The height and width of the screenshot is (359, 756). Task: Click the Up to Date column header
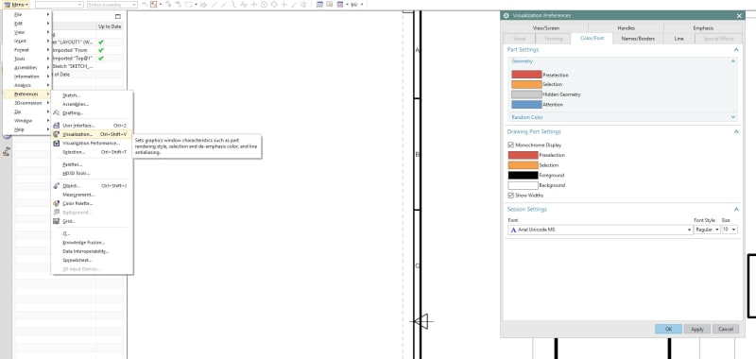click(x=110, y=26)
